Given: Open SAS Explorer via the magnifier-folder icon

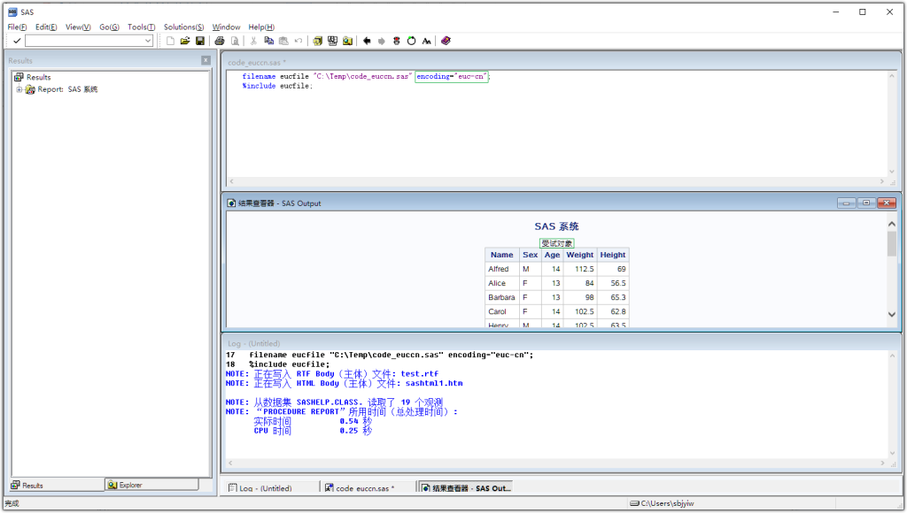Looking at the screenshot, I should pos(346,40).
